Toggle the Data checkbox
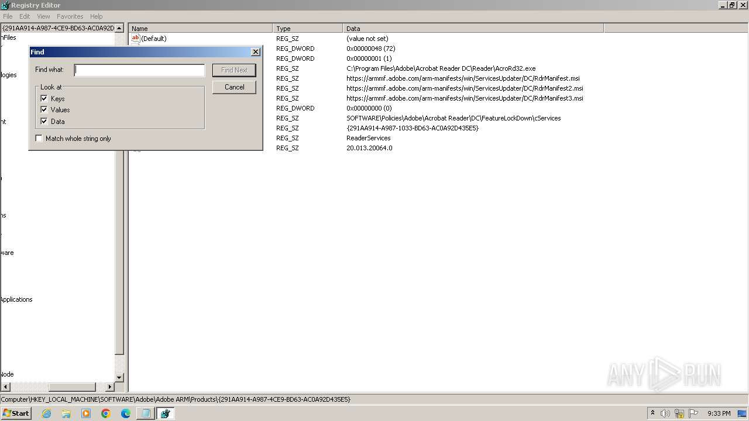749x421 pixels. (44, 121)
